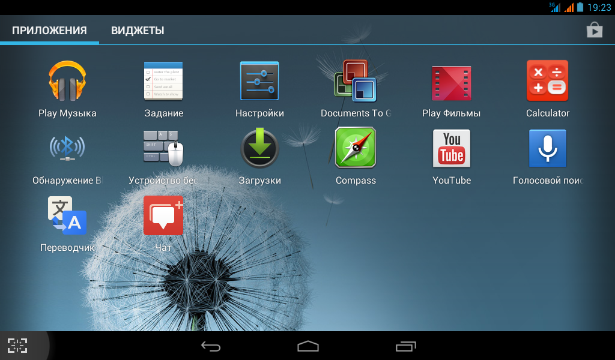Tap the screenshot capture icon in navigation bar

tap(17, 346)
